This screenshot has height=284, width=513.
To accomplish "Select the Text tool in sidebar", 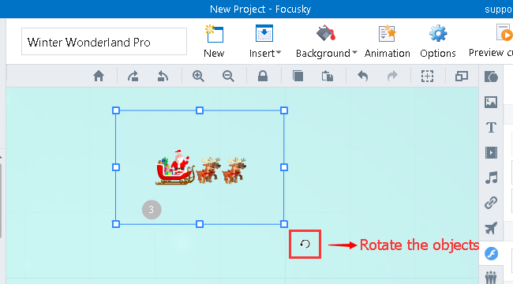I will click(491, 127).
